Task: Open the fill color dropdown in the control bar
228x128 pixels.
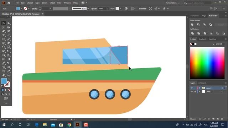Action: 21,9
